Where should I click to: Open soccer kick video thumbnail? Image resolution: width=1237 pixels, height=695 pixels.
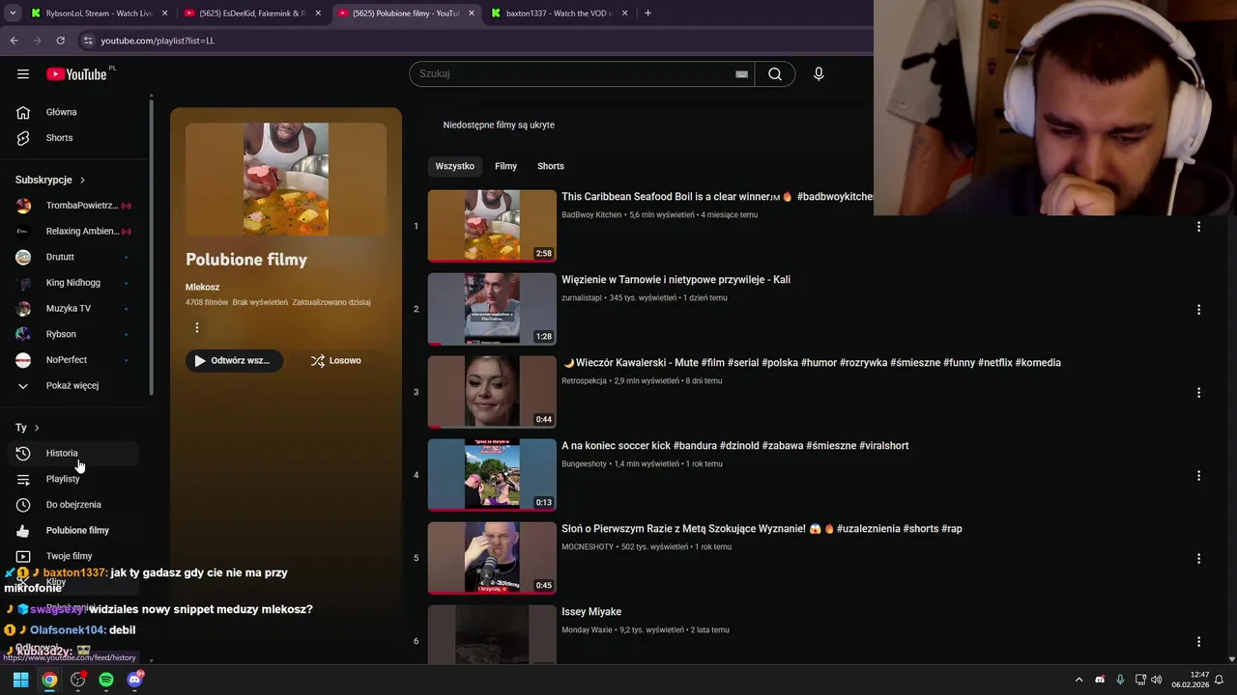coord(492,475)
